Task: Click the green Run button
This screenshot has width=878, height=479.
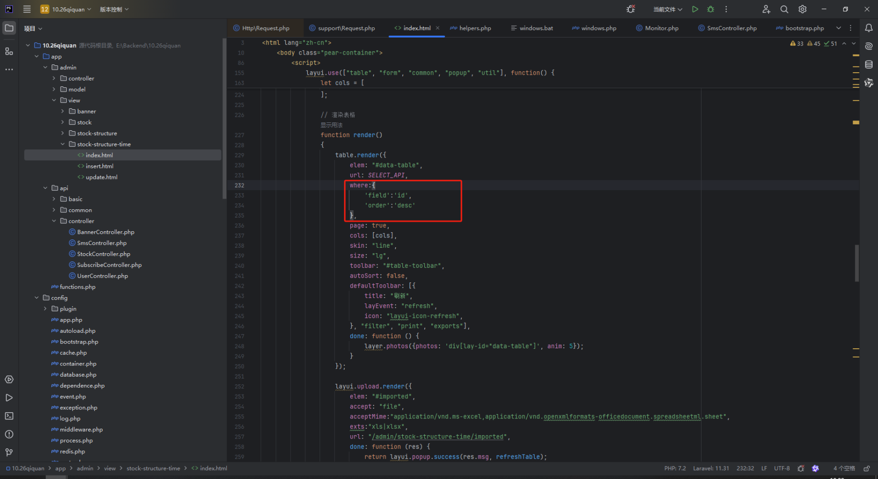Action: click(x=695, y=9)
